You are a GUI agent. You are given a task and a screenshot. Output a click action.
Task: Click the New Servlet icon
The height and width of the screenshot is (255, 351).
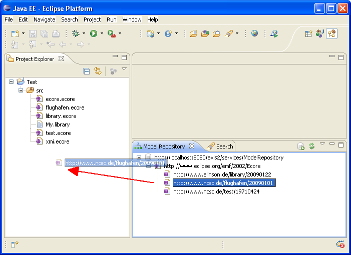168,33
